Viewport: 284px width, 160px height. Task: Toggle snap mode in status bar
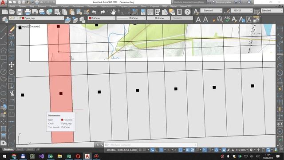pyautogui.click(x=145, y=150)
